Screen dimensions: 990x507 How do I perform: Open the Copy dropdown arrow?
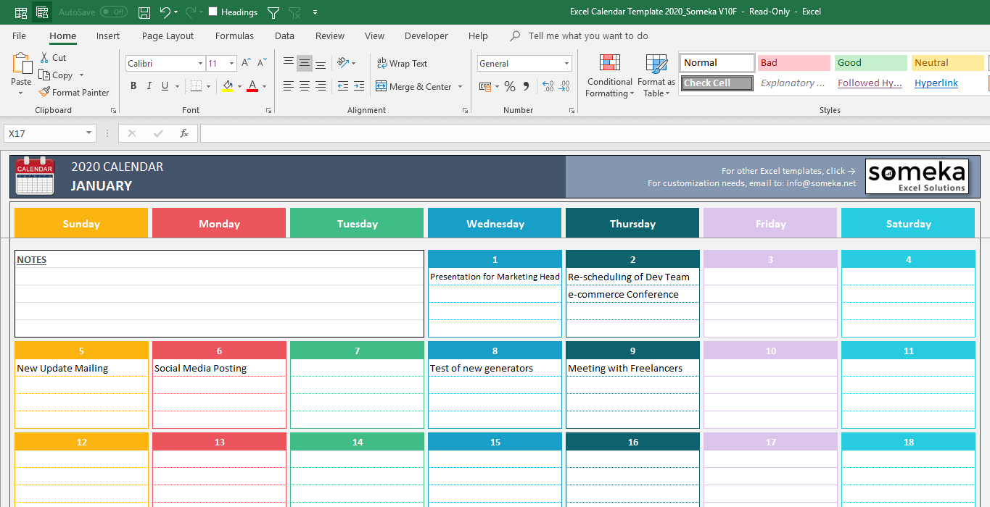pos(81,75)
